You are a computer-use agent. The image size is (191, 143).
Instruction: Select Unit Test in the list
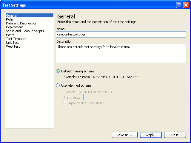click(x=13, y=43)
